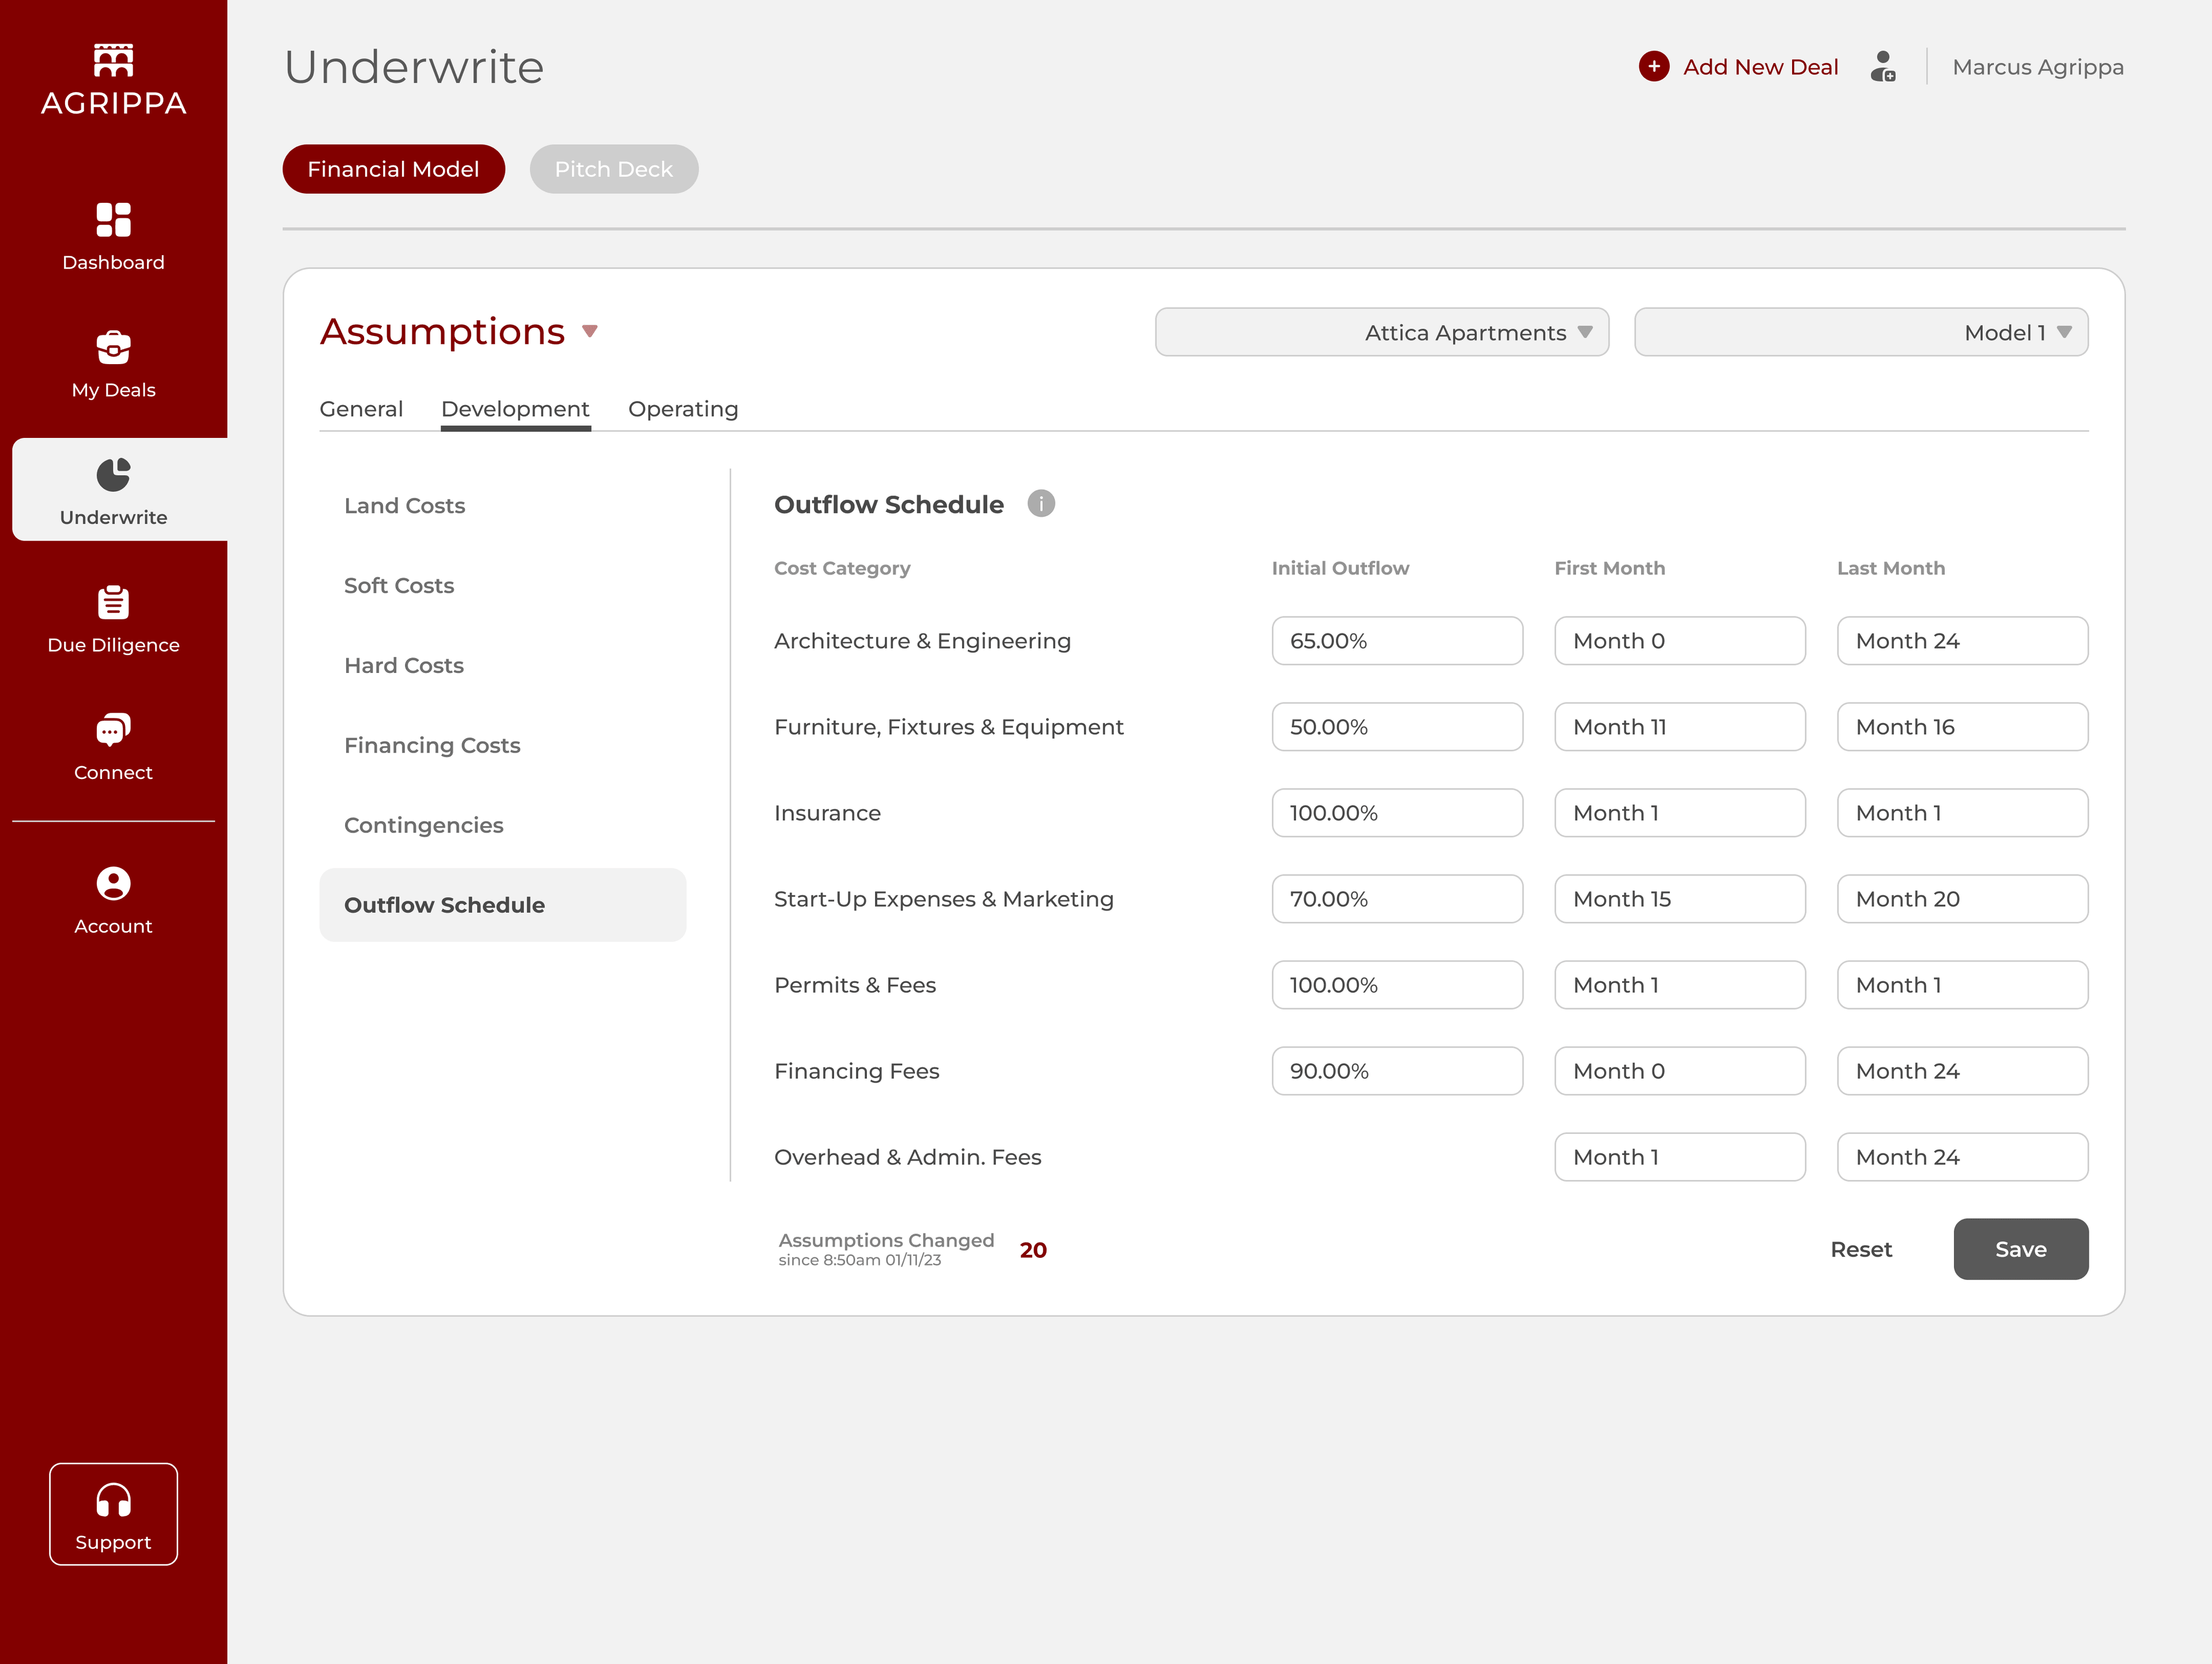The height and width of the screenshot is (1664, 2212).
Task: Open the Dashboard sidebar icon
Action: coord(113,220)
